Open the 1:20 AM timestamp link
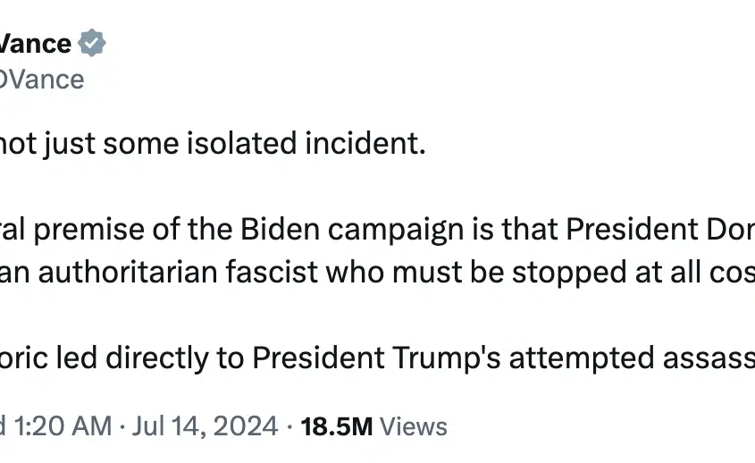Image resolution: width=755 pixels, height=463 pixels. (x=63, y=425)
